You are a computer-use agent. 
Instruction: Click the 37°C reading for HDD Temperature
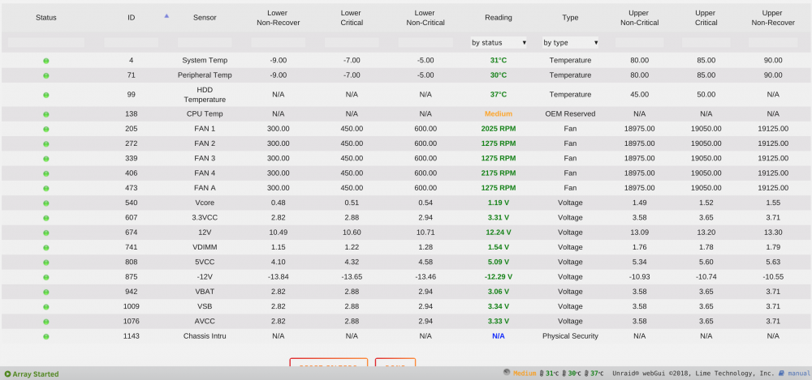click(x=499, y=95)
